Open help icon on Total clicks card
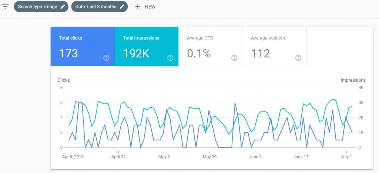This screenshot has height=173, width=379. [x=106, y=58]
